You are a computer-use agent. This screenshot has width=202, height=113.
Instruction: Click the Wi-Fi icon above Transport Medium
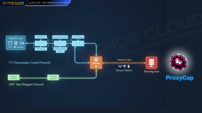[124, 67]
